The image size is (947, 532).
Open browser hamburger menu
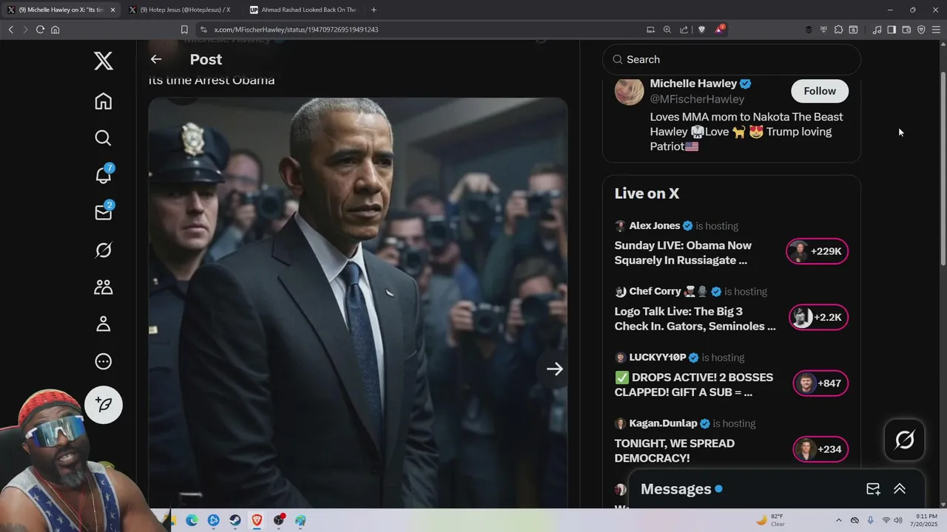click(x=936, y=30)
